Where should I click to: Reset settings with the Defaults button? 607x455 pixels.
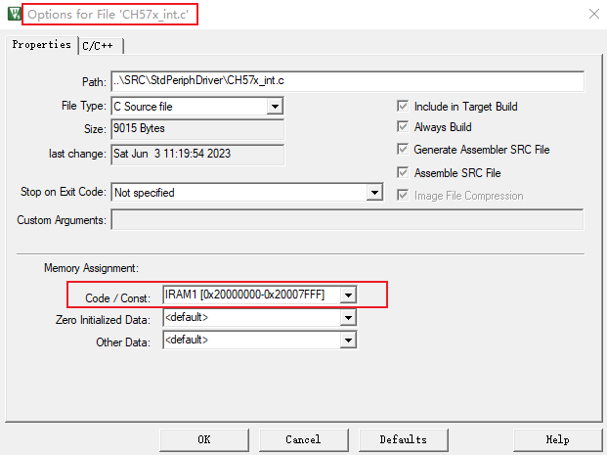coord(403,439)
